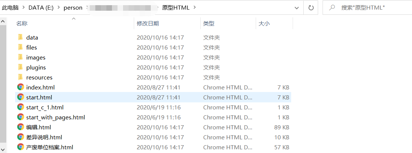Click the Chrome icon for 编辑.html
412x153 pixels.
tap(20, 127)
